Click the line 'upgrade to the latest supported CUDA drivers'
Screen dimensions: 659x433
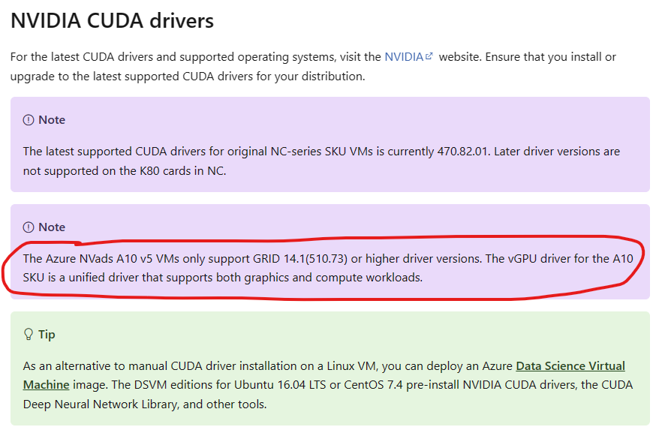click(x=188, y=77)
